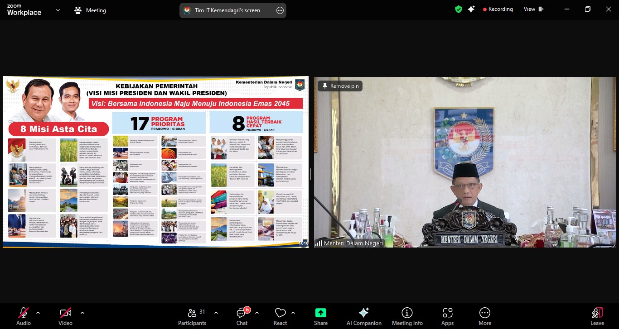Viewport: 619px width, 329px height.
Task: Open the Chat panel
Action: pos(242,316)
